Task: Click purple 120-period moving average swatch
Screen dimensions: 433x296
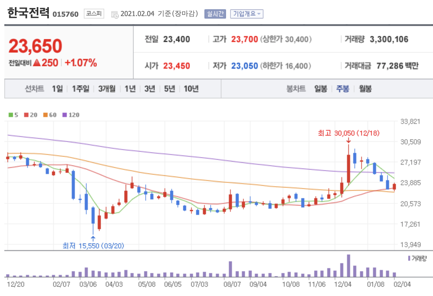Action: click(65, 115)
